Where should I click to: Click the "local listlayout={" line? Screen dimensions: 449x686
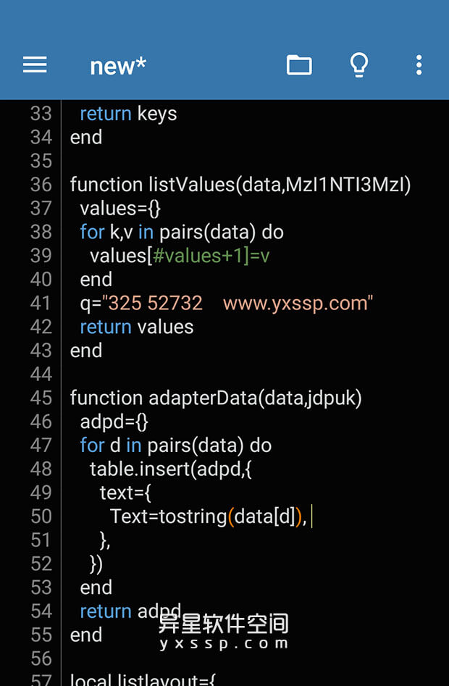142,679
